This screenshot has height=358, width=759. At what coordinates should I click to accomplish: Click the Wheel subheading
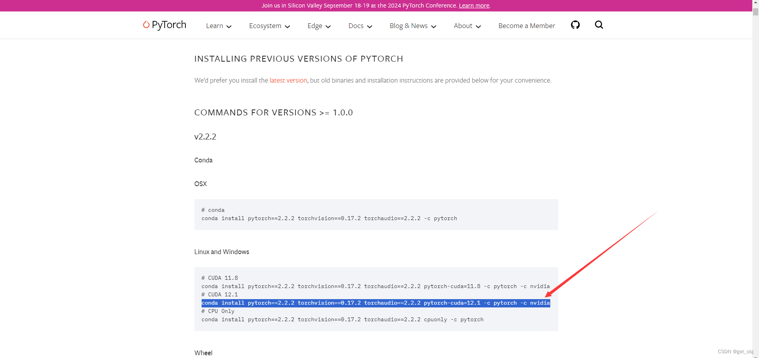point(203,353)
